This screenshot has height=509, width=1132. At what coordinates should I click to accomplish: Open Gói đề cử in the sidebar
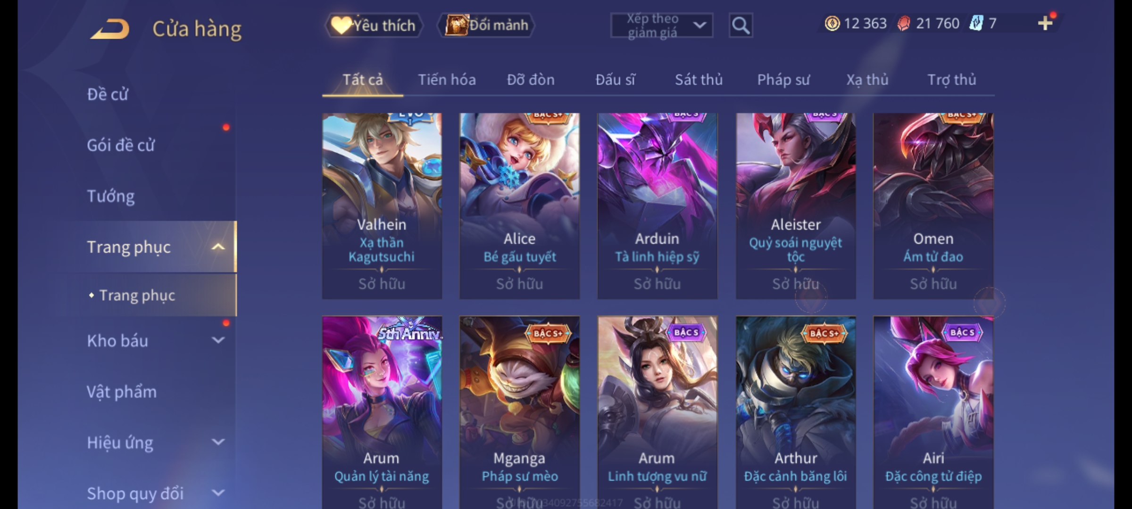[121, 145]
